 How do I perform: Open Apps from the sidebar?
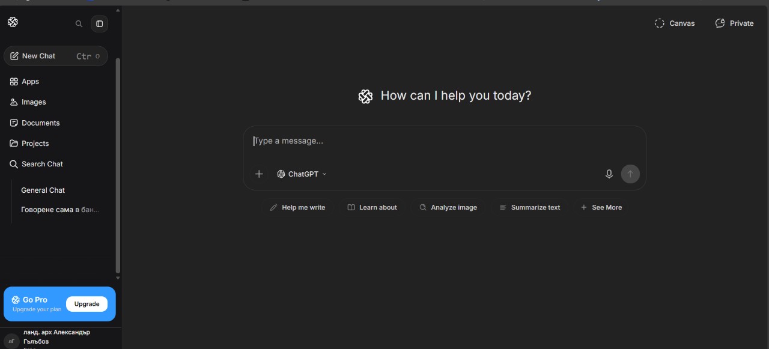(30, 82)
